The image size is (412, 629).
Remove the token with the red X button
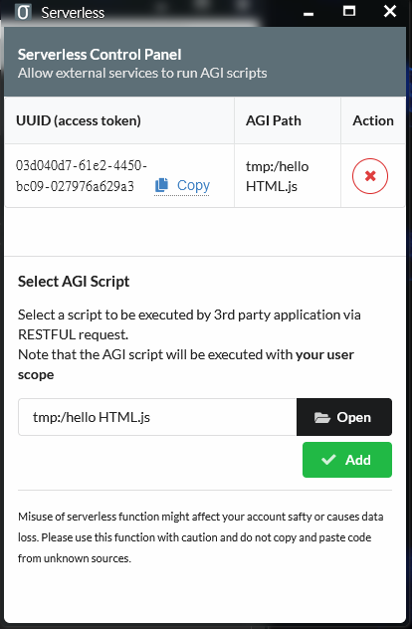click(370, 176)
